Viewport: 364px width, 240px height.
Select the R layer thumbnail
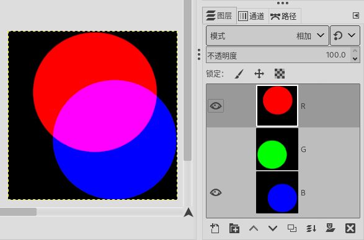click(277, 106)
